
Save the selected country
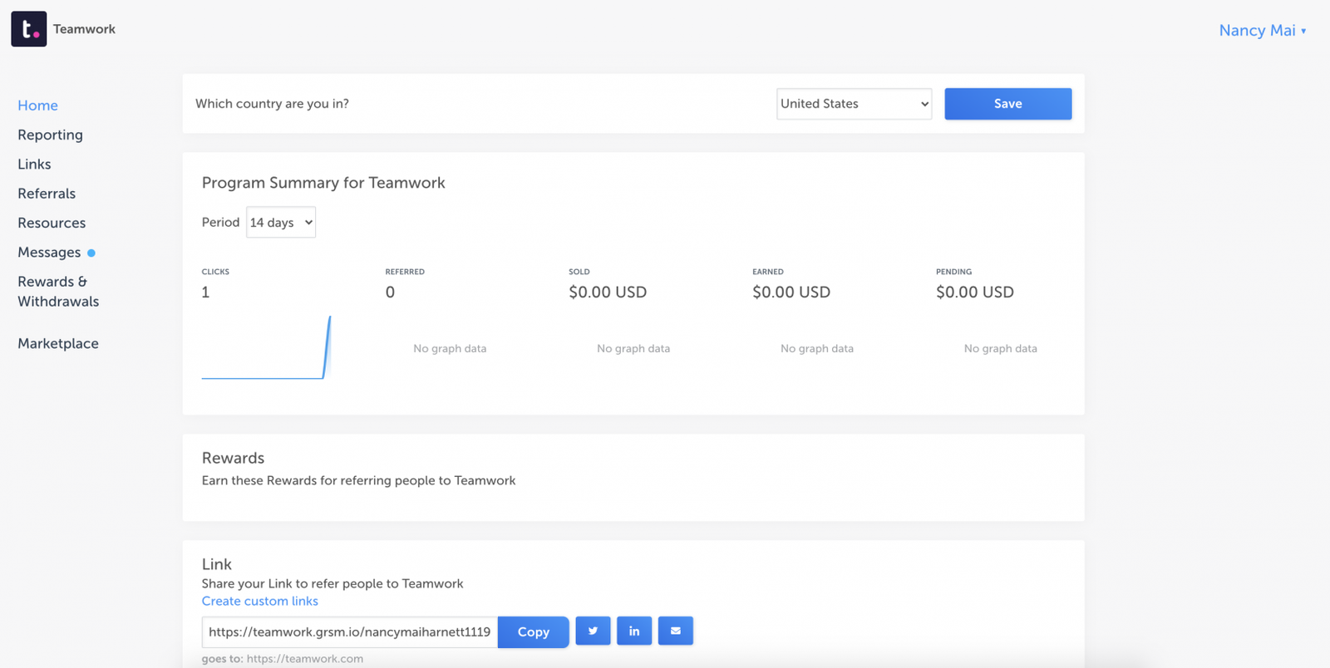(1007, 104)
